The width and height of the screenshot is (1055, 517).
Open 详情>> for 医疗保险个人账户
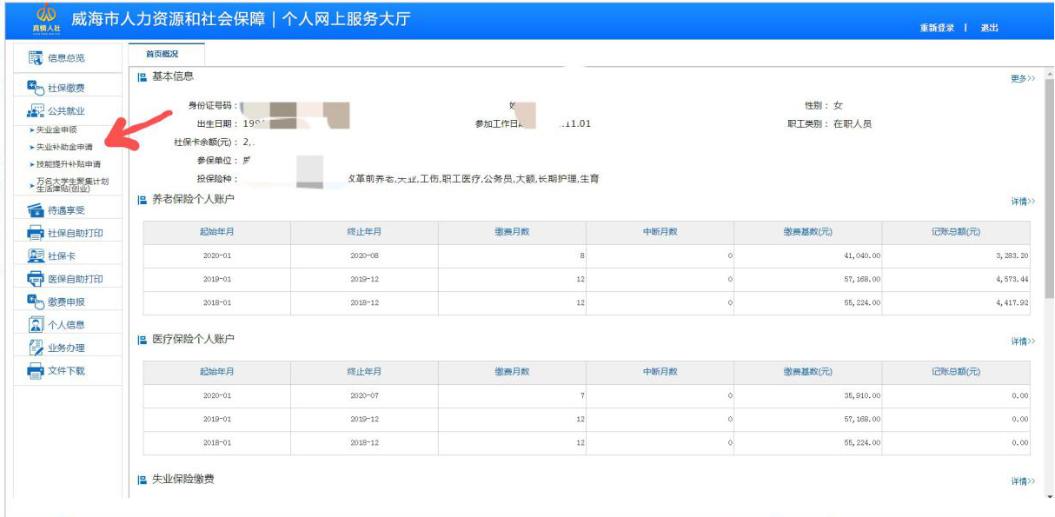[x=1023, y=341]
